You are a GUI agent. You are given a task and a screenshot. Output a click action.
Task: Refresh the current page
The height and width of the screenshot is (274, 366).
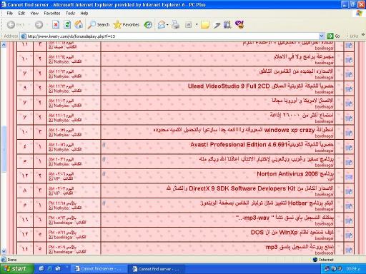(67, 24)
